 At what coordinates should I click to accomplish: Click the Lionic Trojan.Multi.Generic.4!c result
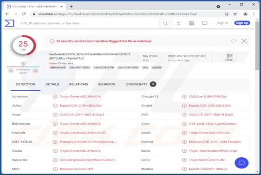pyautogui.click(x=207, y=160)
